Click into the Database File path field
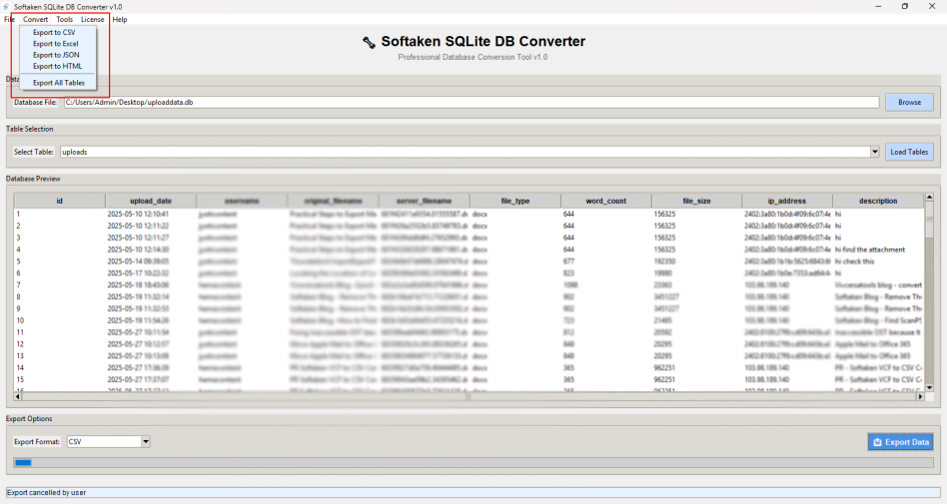This screenshot has width=947, height=504. [471, 102]
